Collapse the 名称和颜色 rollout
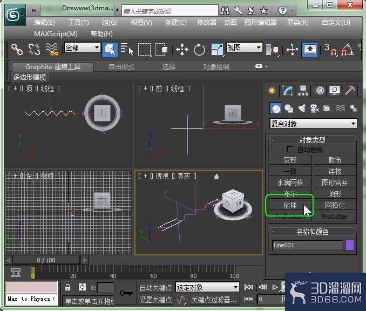Image resolution: width=366 pixels, height=311 pixels. 313,232
